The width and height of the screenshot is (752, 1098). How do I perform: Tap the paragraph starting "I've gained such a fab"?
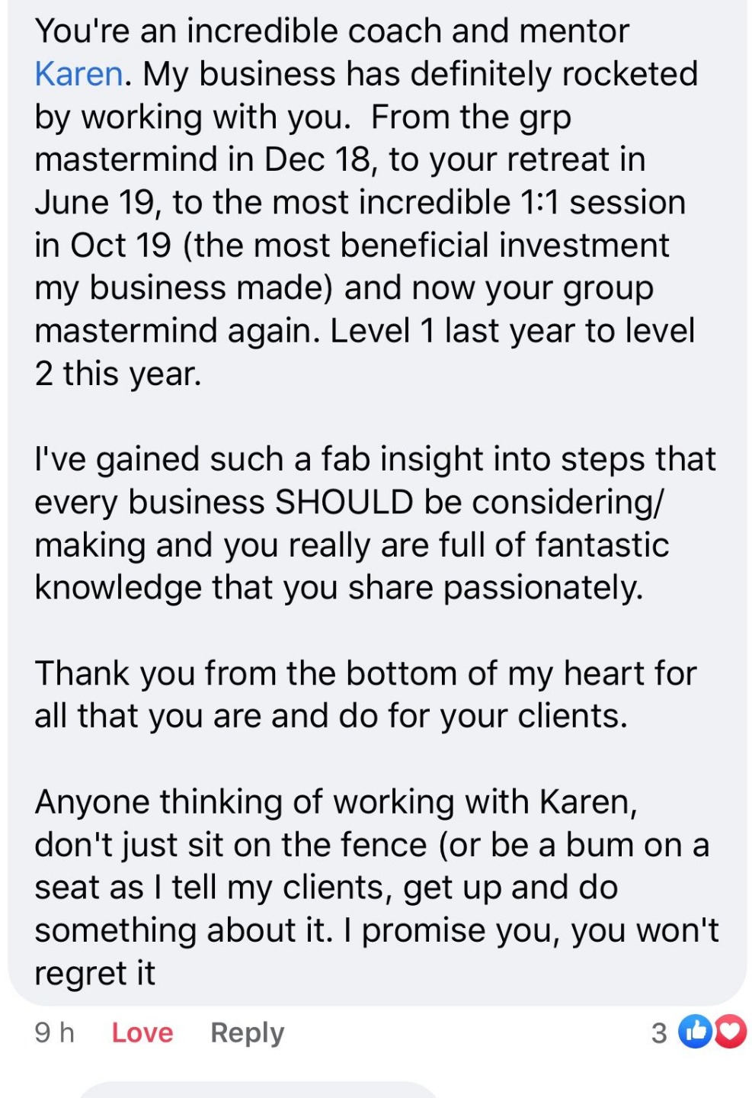click(375, 524)
